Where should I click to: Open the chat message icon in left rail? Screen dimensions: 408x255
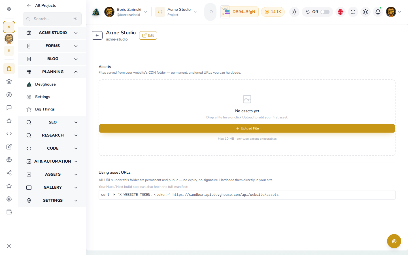9,108
